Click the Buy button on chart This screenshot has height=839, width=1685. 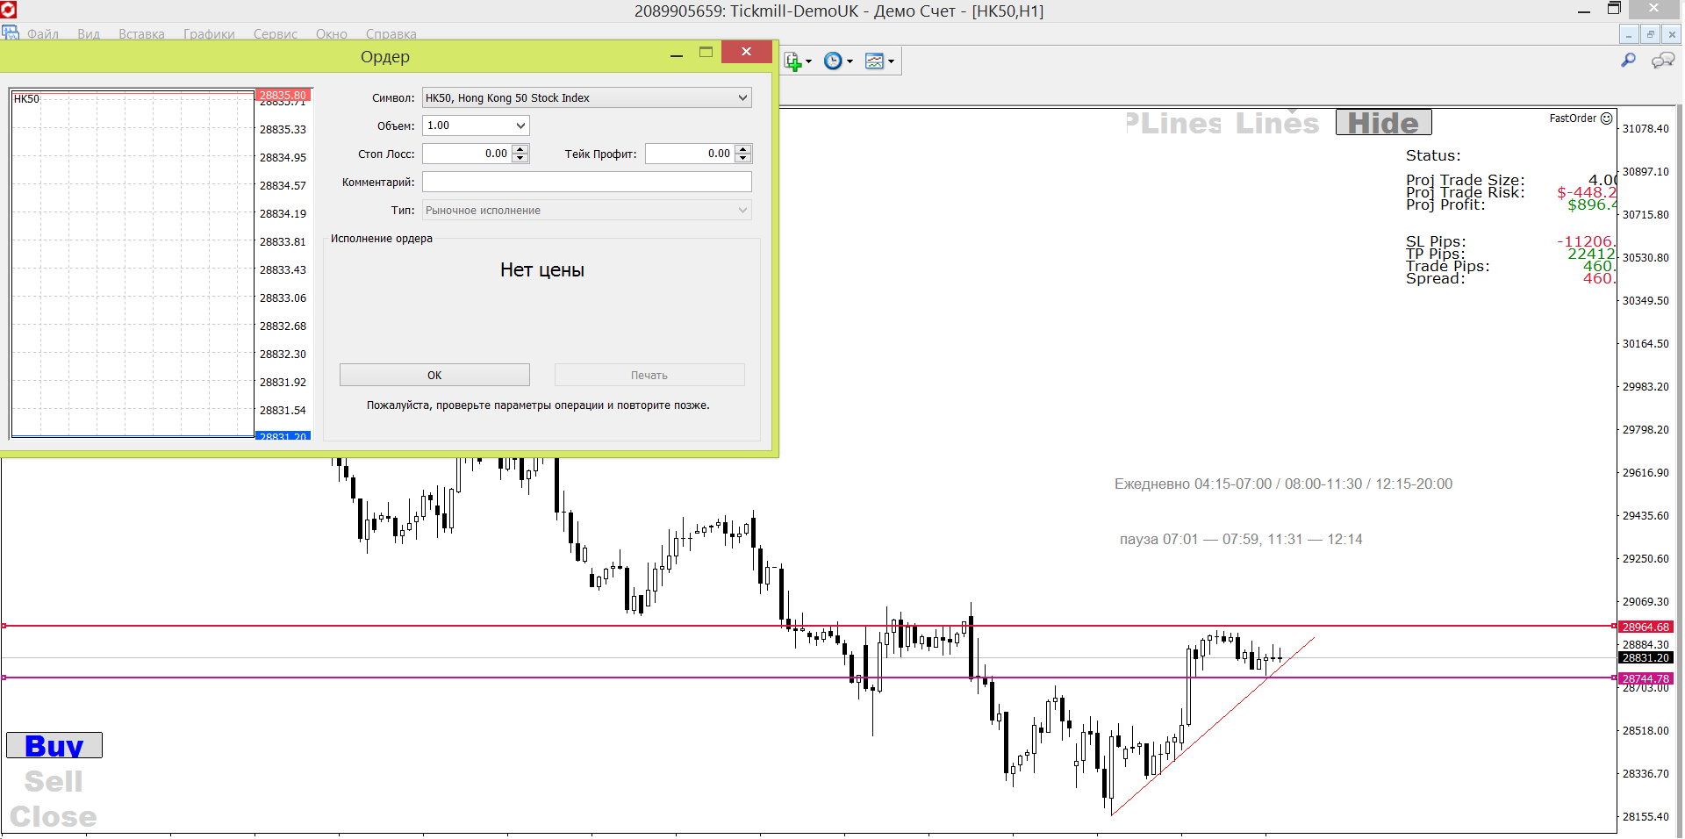pos(54,746)
